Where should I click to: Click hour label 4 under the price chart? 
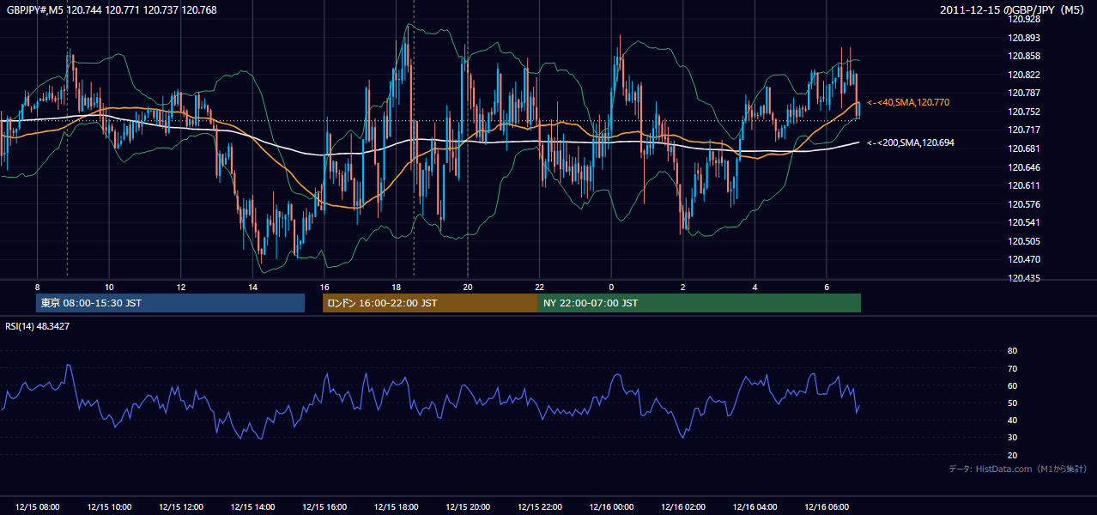pyautogui.click(x=755, y=287)
